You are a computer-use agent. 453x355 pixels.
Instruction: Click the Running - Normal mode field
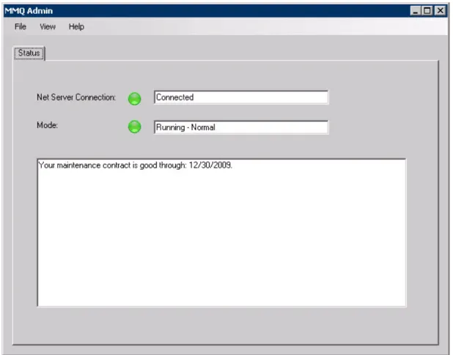click(x=241, y=127)
